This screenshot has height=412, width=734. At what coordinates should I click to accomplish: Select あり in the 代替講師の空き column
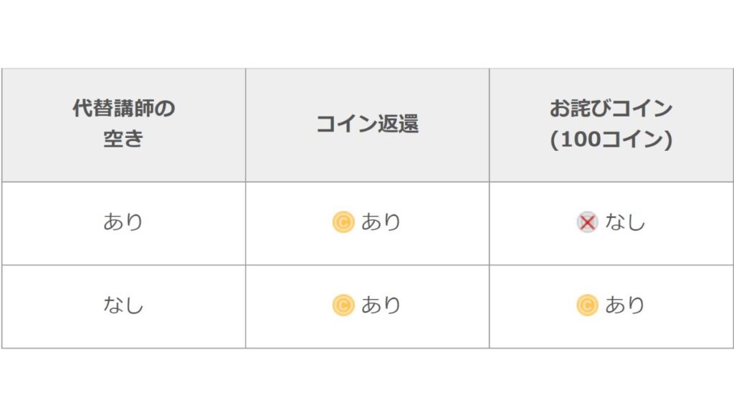point(123,222)
